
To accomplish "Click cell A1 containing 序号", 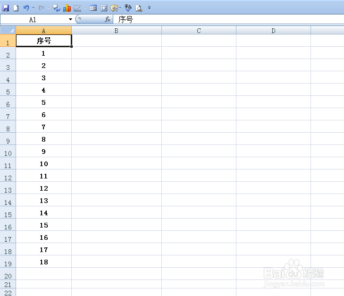I will click(44, 41).
